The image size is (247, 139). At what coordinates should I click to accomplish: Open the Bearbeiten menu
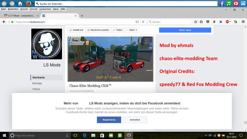pyautogui.click(x=13, y=9)
